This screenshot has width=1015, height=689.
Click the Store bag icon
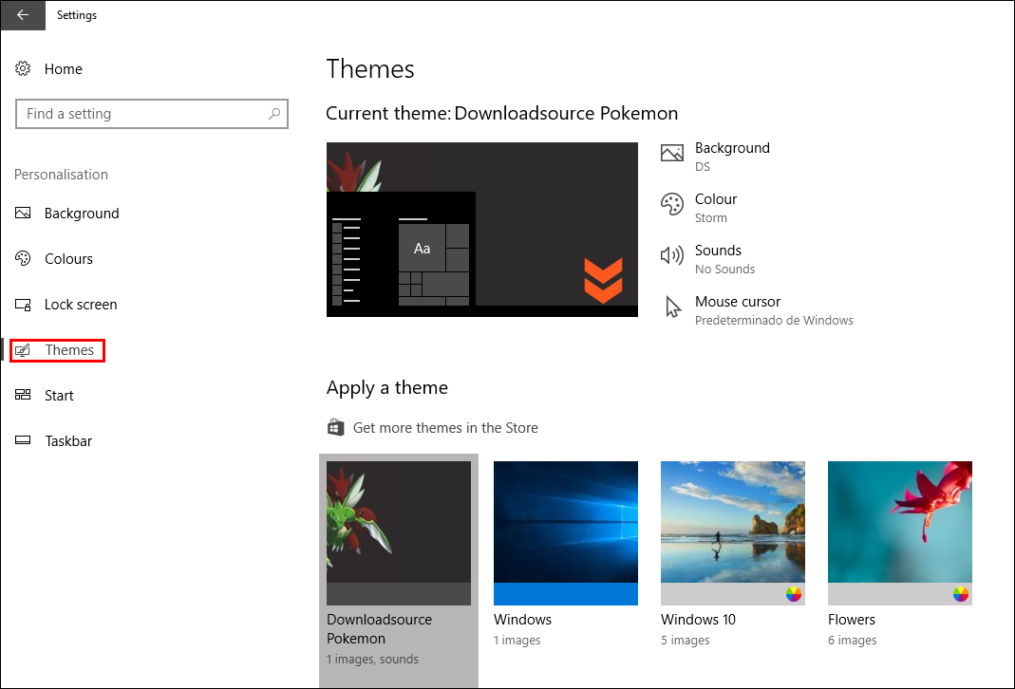coord(335,428)
